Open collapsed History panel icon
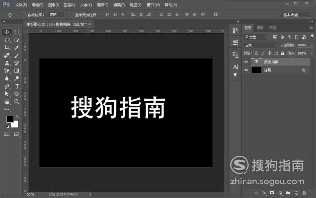Screen dimensions: 316x198 (x=235, y=30)
